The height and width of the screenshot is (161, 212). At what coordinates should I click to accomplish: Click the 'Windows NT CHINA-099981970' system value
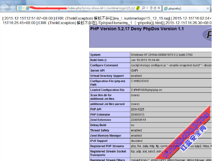click(x=161, y=55)
